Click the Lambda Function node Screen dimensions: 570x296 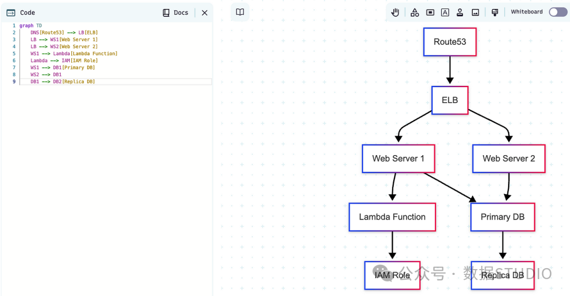pos(392,217)
